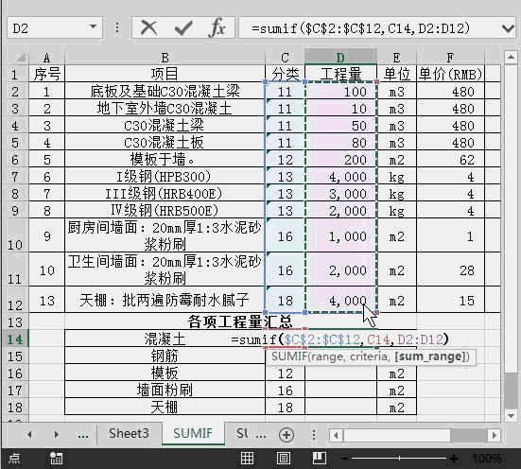Select column E header
The height and width of the screenshot is (469, 521).
click(396, 58)
